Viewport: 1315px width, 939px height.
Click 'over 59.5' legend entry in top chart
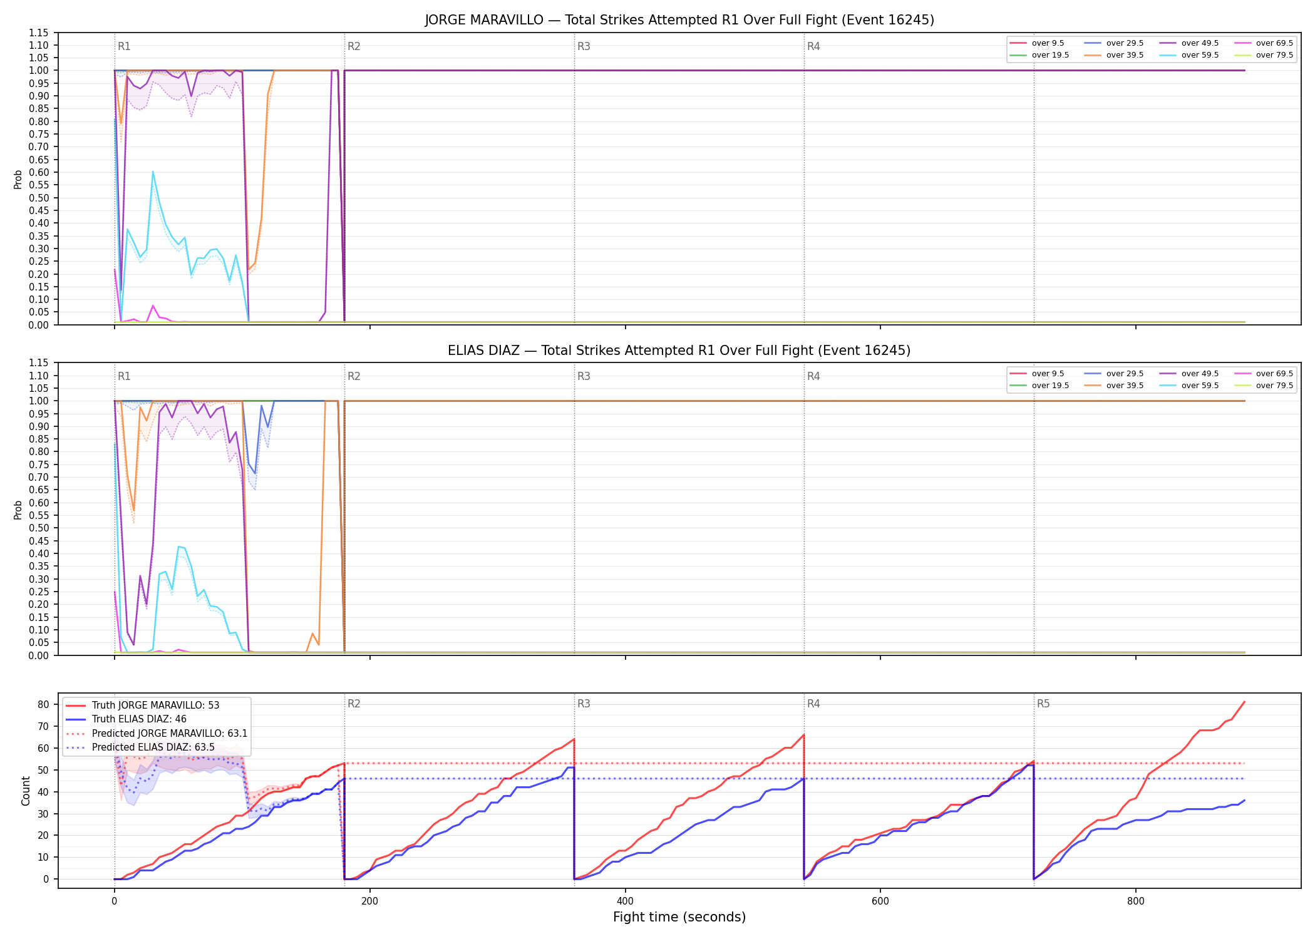click(x=1189, y=55)
